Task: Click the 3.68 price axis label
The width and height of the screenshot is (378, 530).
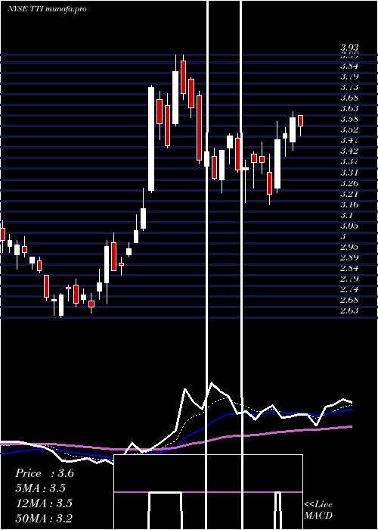Action: click(x=349, y=98)
